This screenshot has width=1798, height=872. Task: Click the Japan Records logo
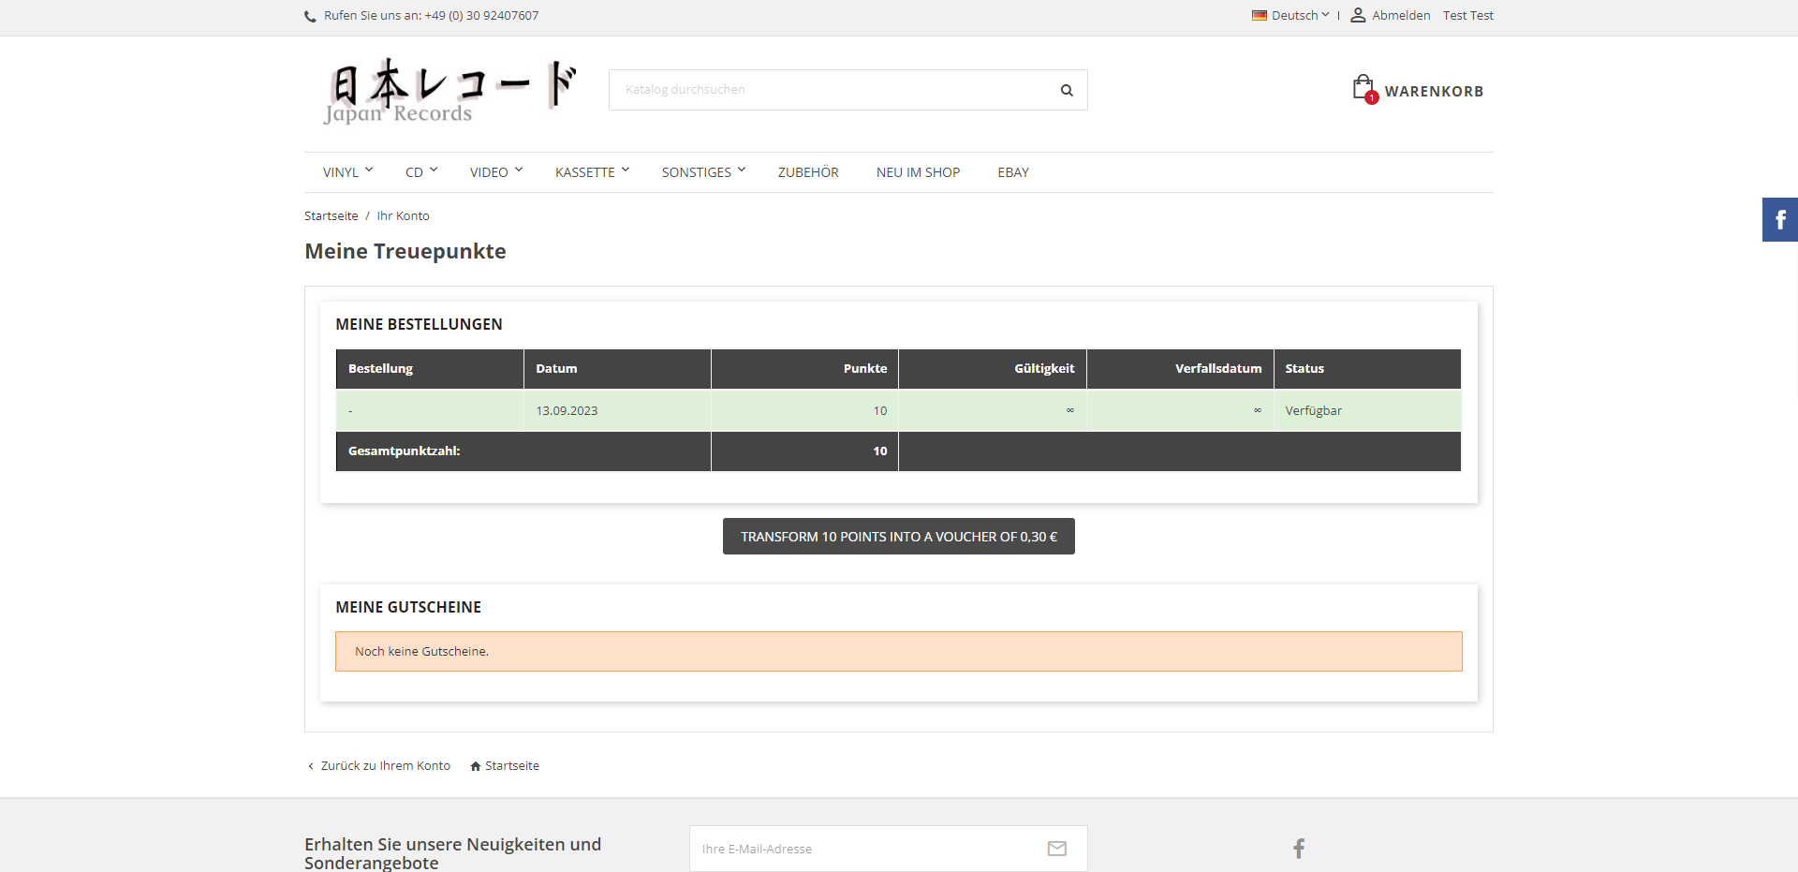[450, 91]
